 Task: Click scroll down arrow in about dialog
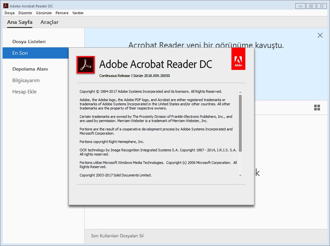(x=240, y=175)
